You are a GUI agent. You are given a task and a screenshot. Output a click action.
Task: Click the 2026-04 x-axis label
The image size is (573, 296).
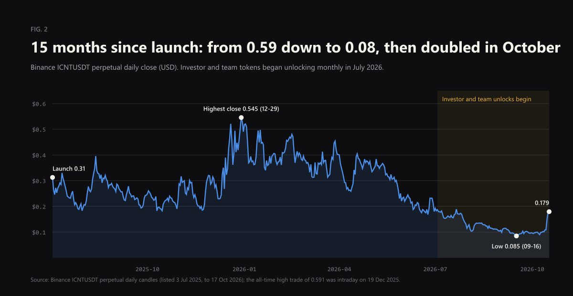[x=340, y=269]
